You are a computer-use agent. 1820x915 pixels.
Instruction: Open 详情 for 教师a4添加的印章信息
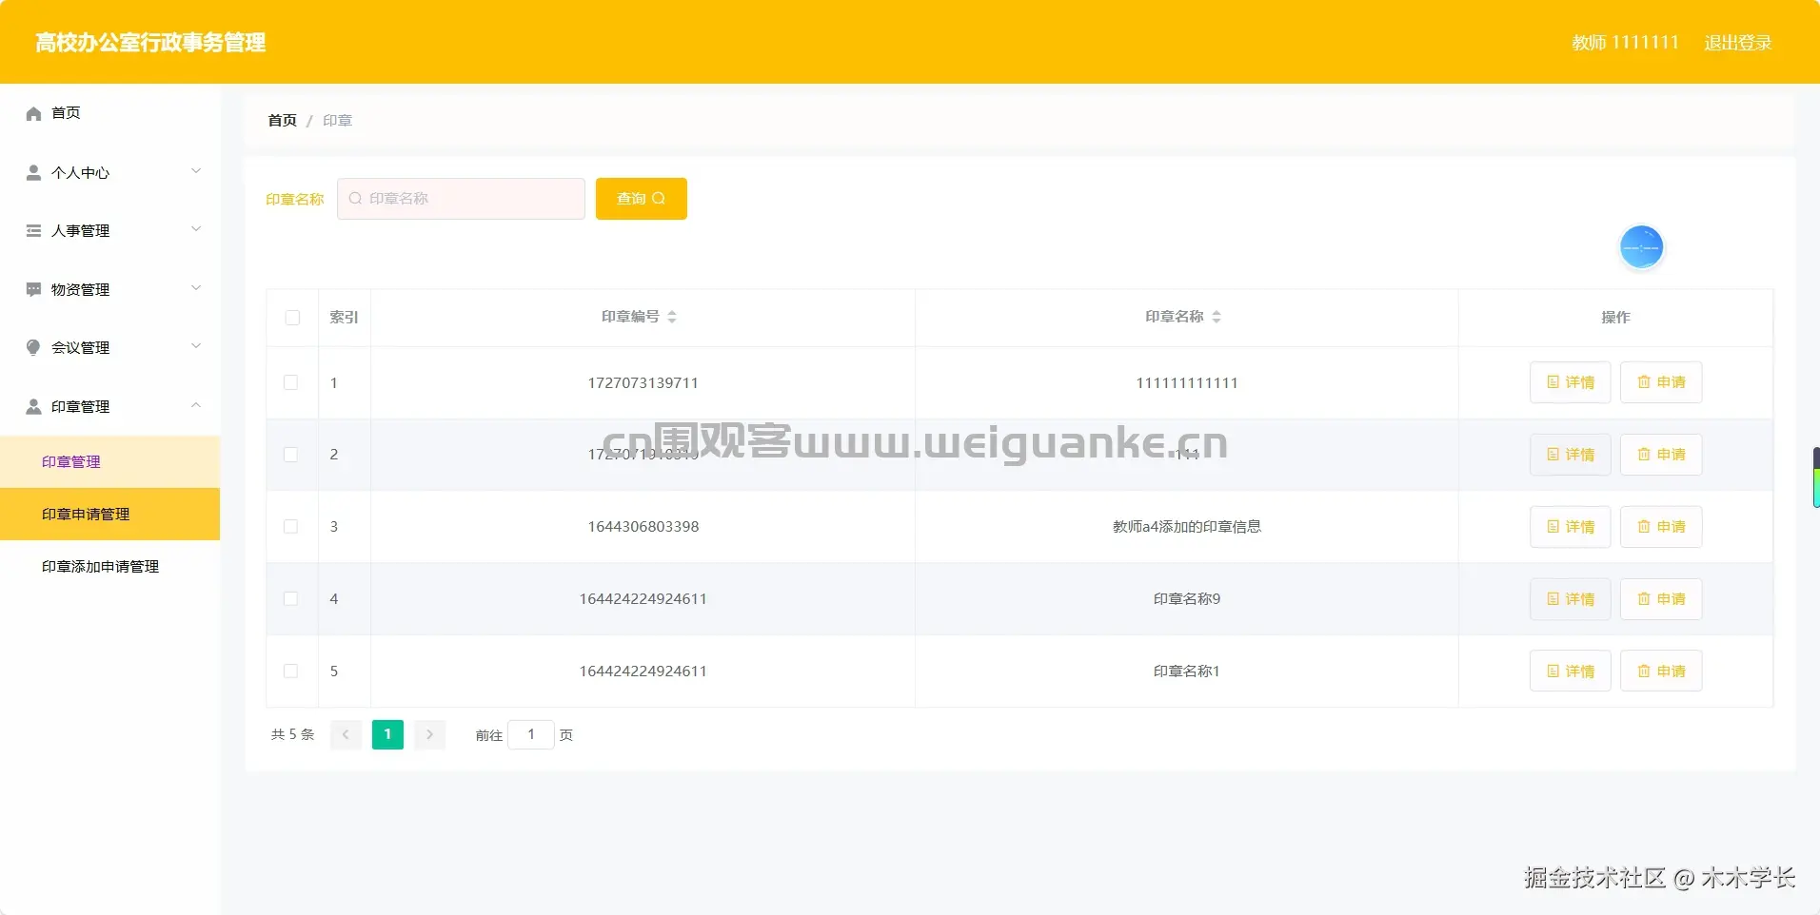[1570, 527]
